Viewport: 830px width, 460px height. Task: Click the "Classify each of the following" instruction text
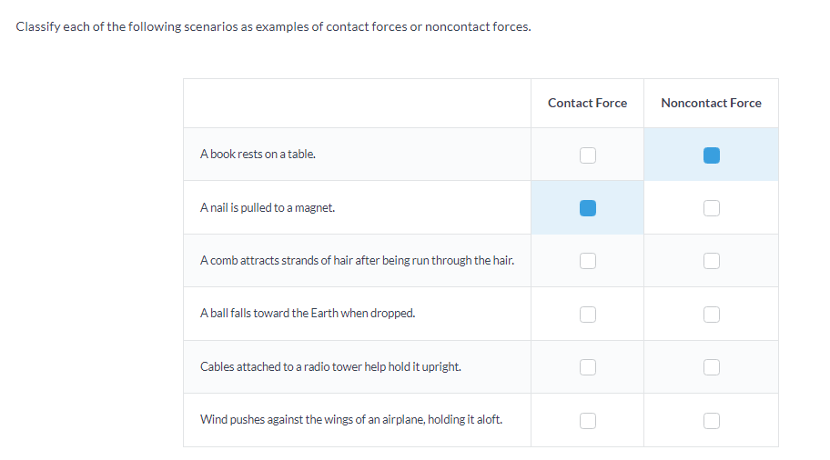pos(273,26)
